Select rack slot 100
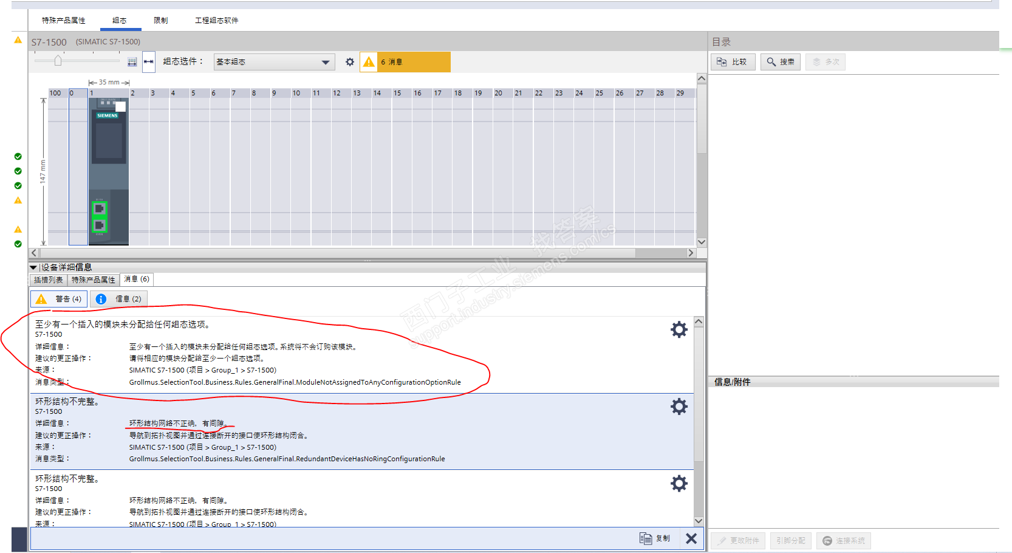The width and height of the screenshot is (1012, 553). pos(58,167)
